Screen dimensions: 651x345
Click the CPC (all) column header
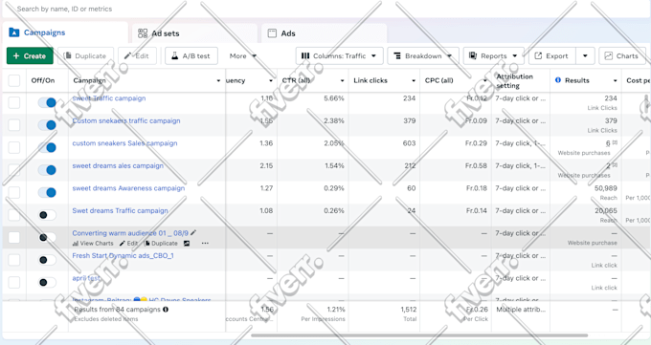tap(438, 80)
